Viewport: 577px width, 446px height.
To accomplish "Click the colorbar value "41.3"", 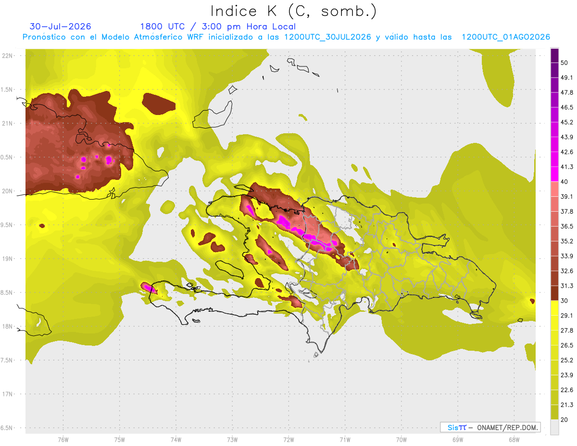I will tap(567, 167).
